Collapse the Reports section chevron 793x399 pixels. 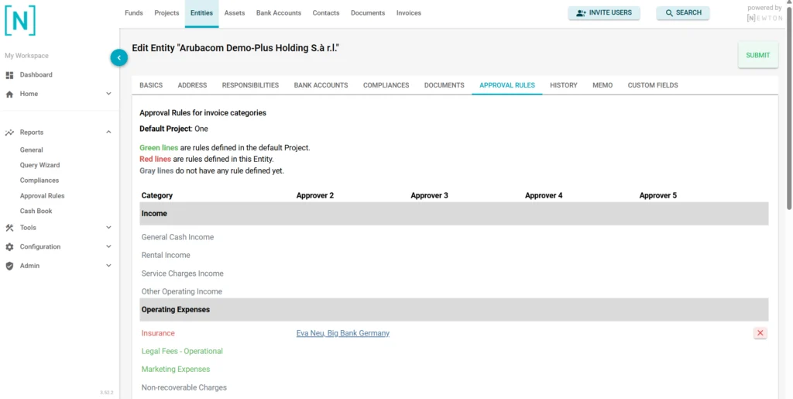pos(108,132)
